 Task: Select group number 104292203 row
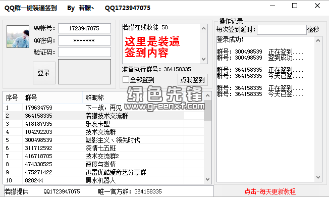103,132
